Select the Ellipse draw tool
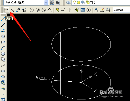 [3, 71]
